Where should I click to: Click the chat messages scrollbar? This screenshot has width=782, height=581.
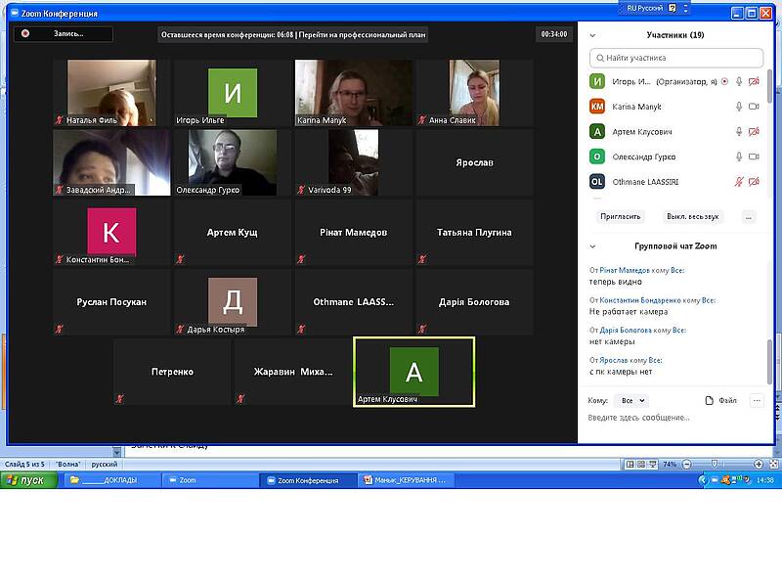(x=769, y=362)
